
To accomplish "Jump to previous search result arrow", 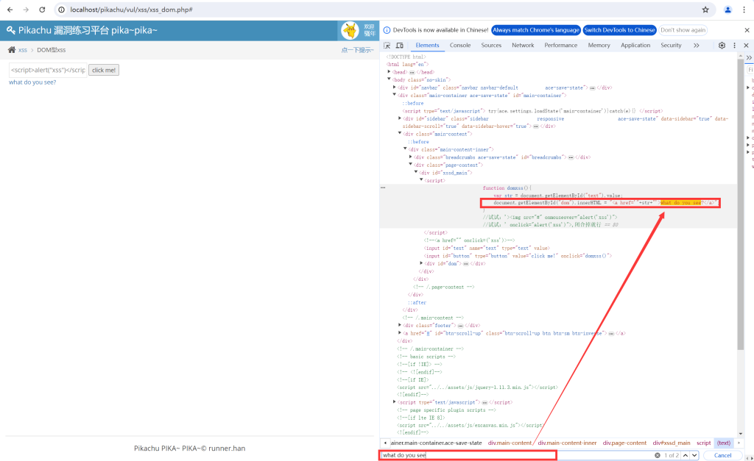I will 686,455.
